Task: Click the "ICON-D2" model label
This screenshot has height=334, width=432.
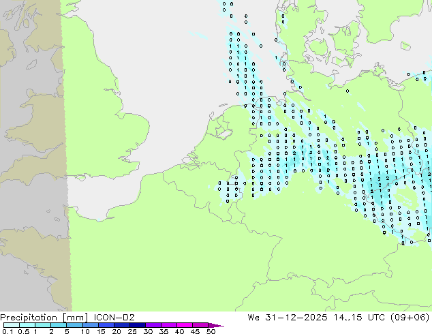Action: coord(114,318)
